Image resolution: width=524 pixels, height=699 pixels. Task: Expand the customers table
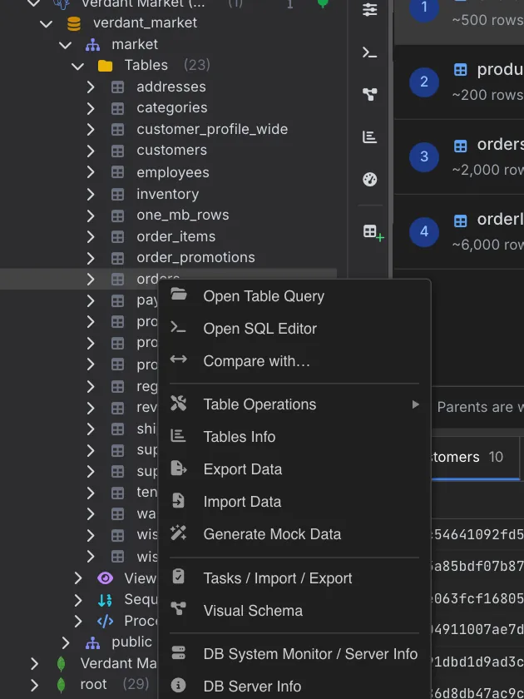91,151
